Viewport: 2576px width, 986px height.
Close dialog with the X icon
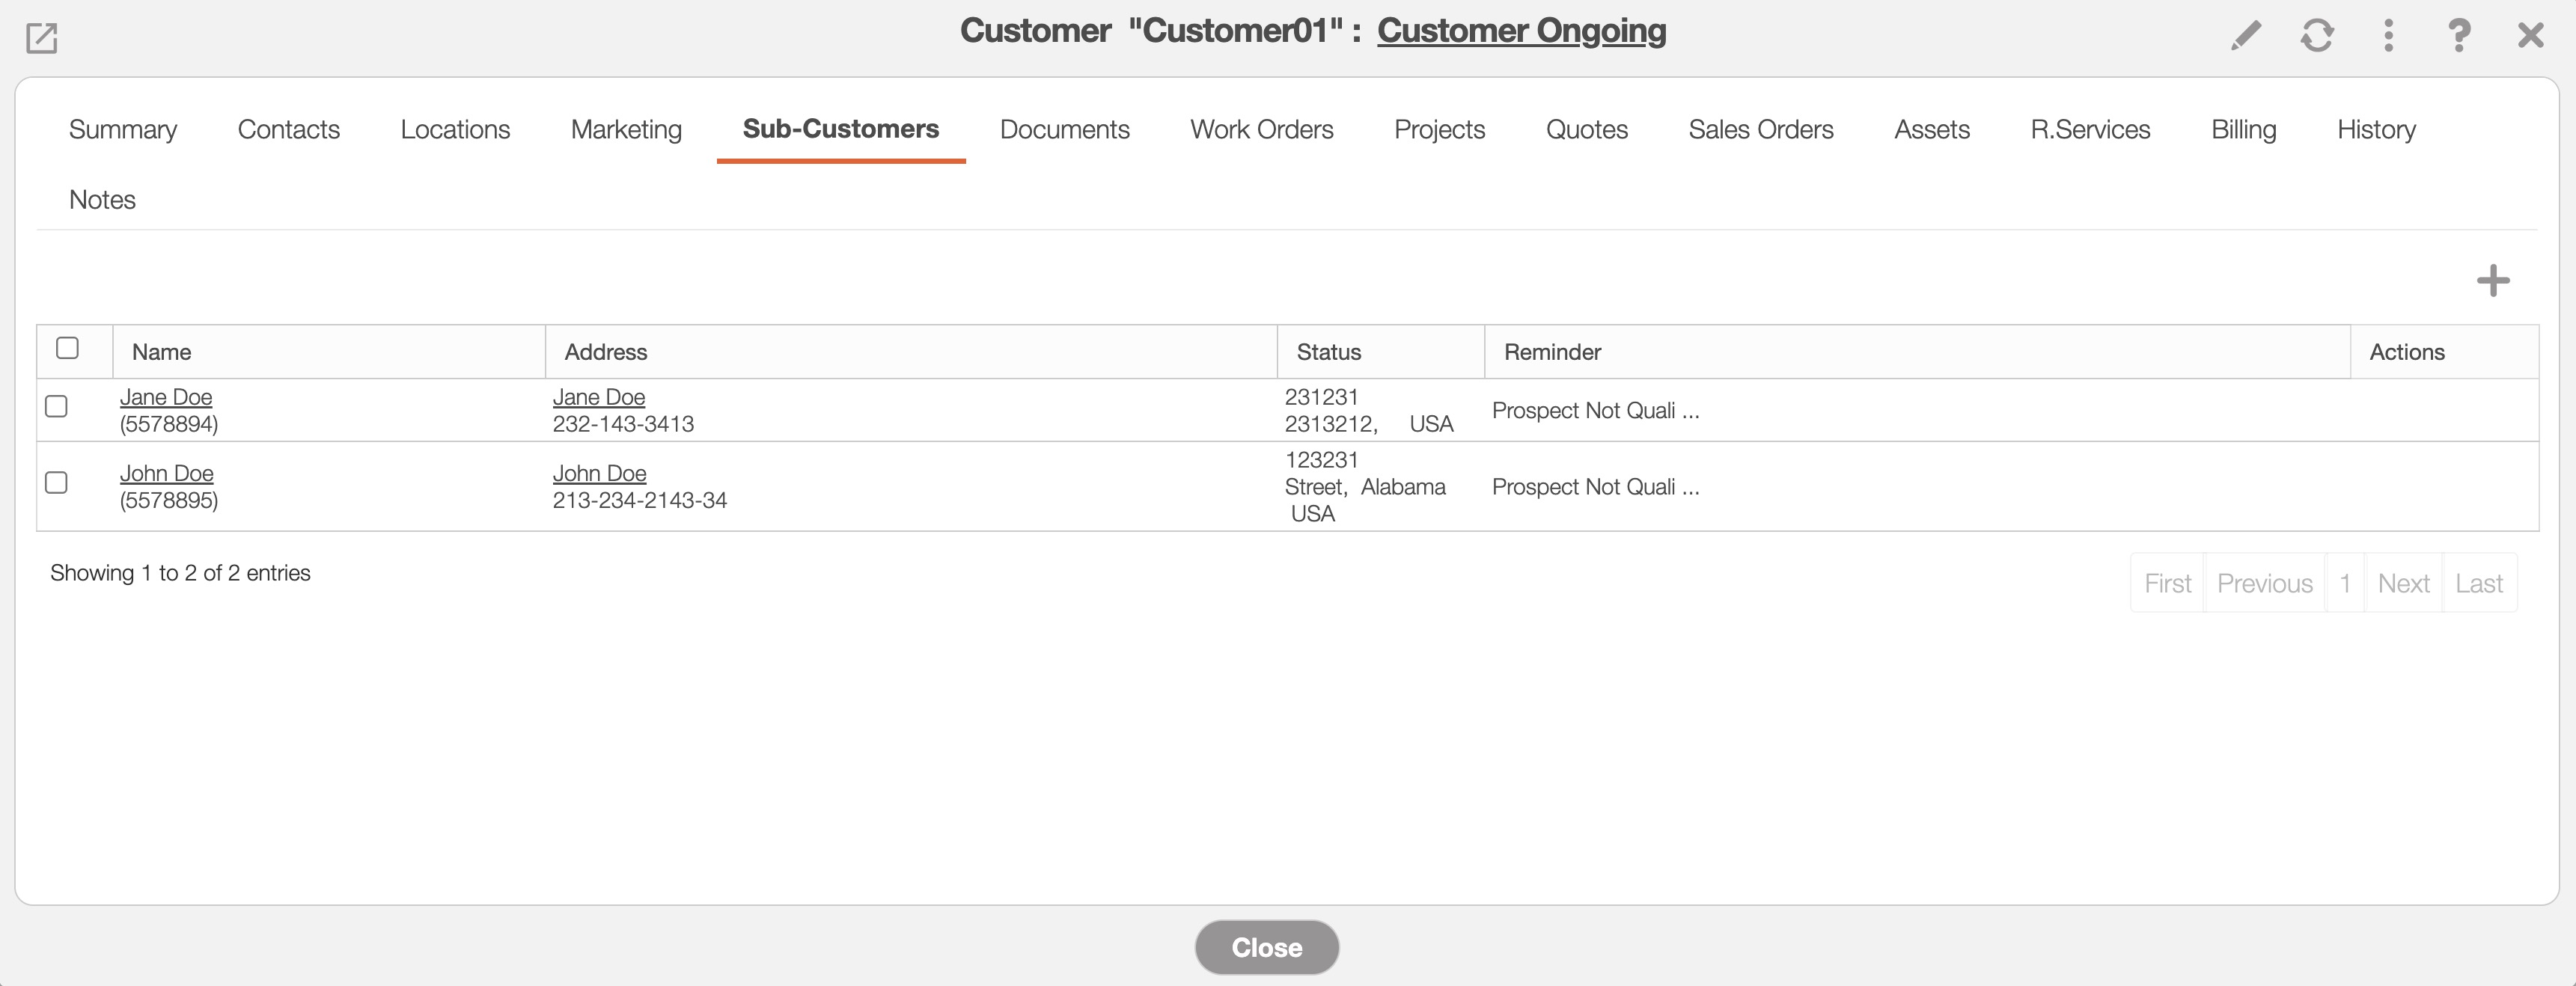coord(2530,36)
